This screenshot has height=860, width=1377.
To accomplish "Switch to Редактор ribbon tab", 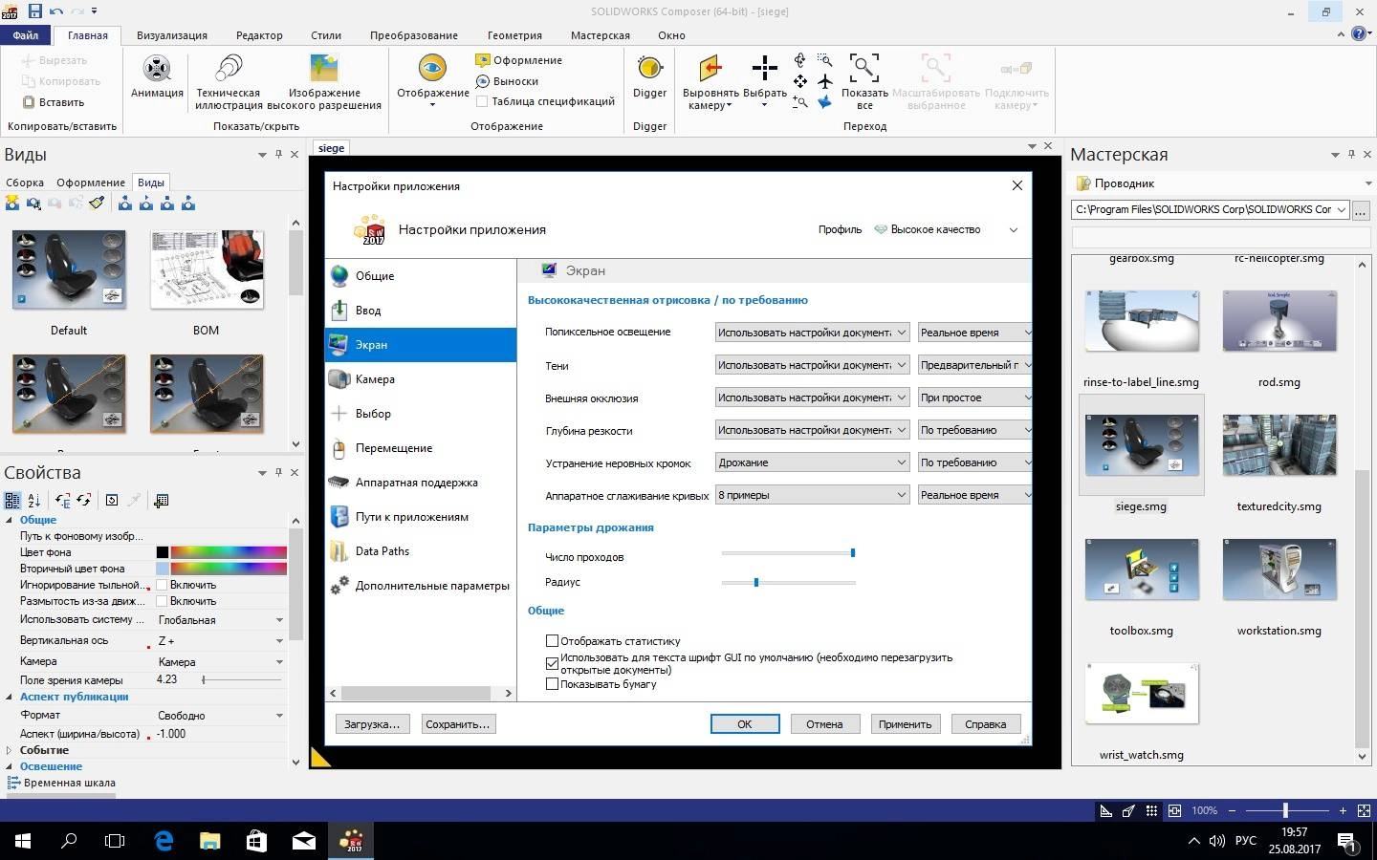I will point(259,35).
